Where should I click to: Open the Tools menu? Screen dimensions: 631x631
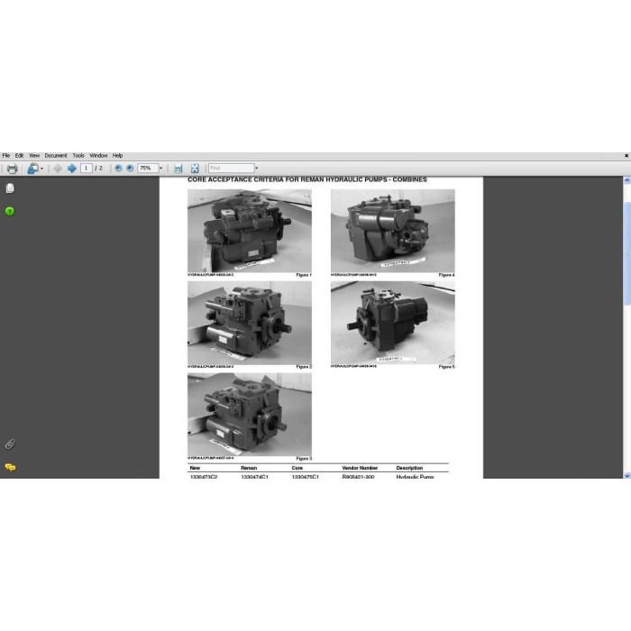pos(78,155)
